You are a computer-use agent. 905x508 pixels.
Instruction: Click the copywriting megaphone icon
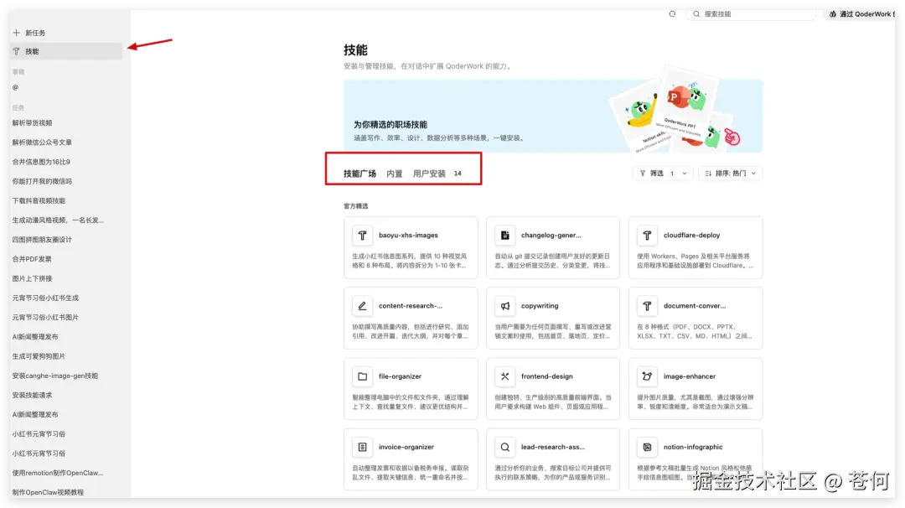(504, 305)
